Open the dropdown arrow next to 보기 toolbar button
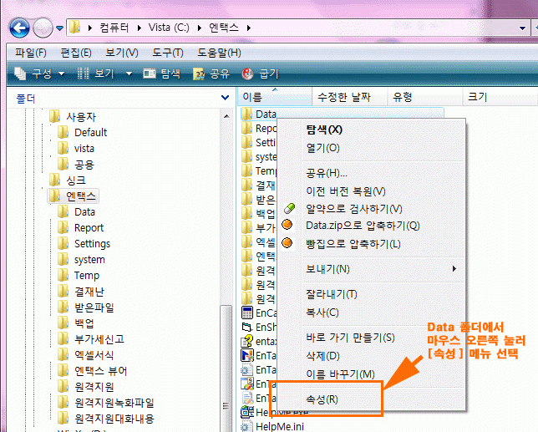This screenshot has width=538, height=432. [x=129, y=74]
